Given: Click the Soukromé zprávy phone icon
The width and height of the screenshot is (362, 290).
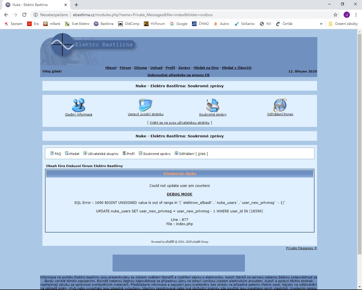Looking at the screenshot, I should pos(213,105).
